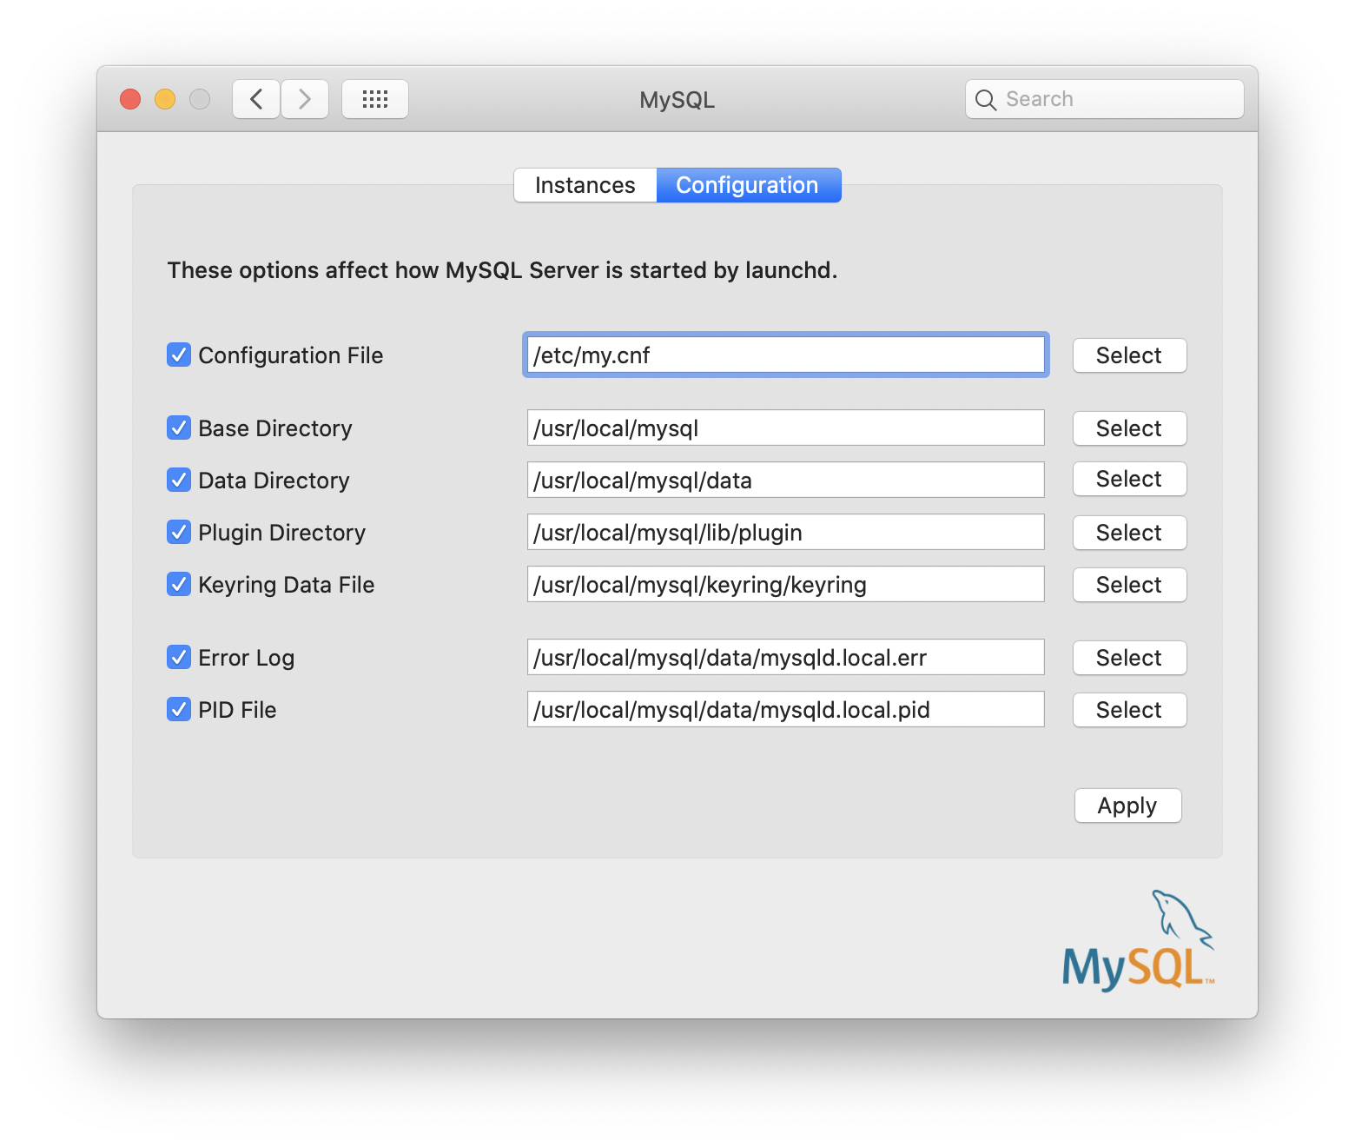
Task: Choose Select next to Data Directory
Action: [1129, 479]
